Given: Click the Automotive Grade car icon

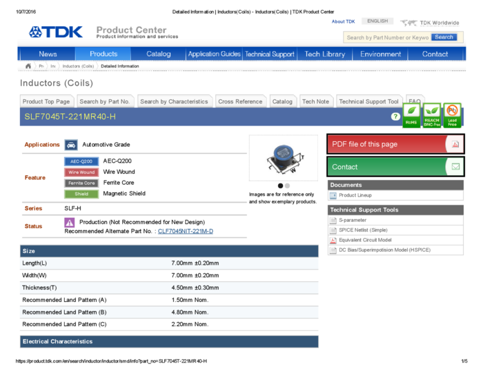Looking at the screenshot, I should 71,145.
